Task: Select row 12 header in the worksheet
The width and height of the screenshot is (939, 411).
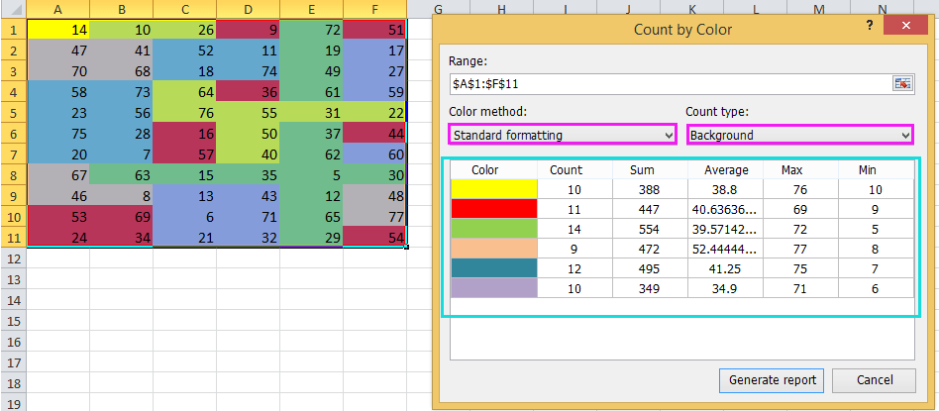Action: click(12, 257)
